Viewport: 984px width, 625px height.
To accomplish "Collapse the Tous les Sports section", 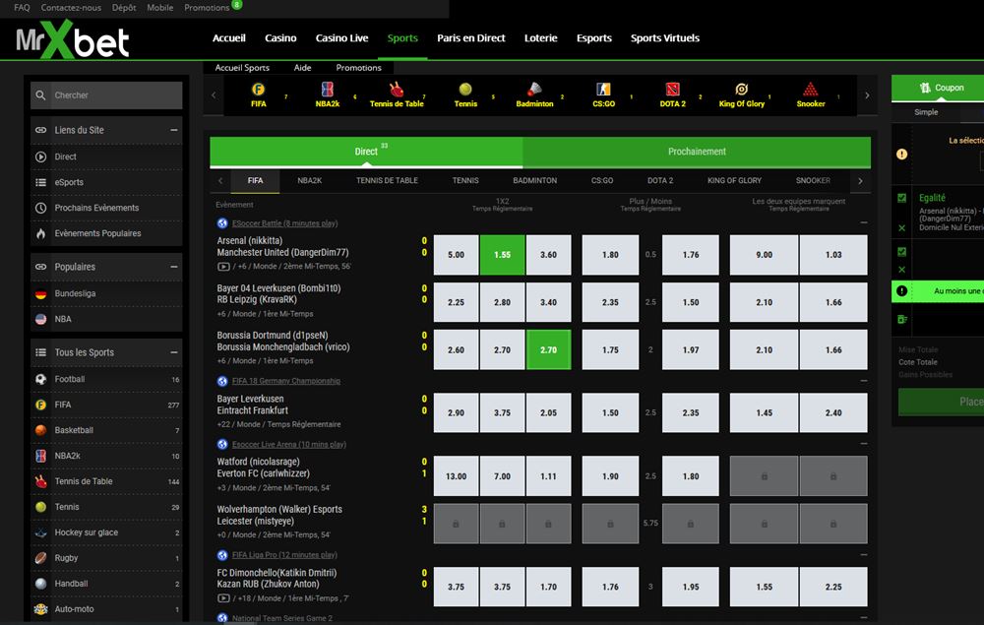I will (x=174, y=352).
